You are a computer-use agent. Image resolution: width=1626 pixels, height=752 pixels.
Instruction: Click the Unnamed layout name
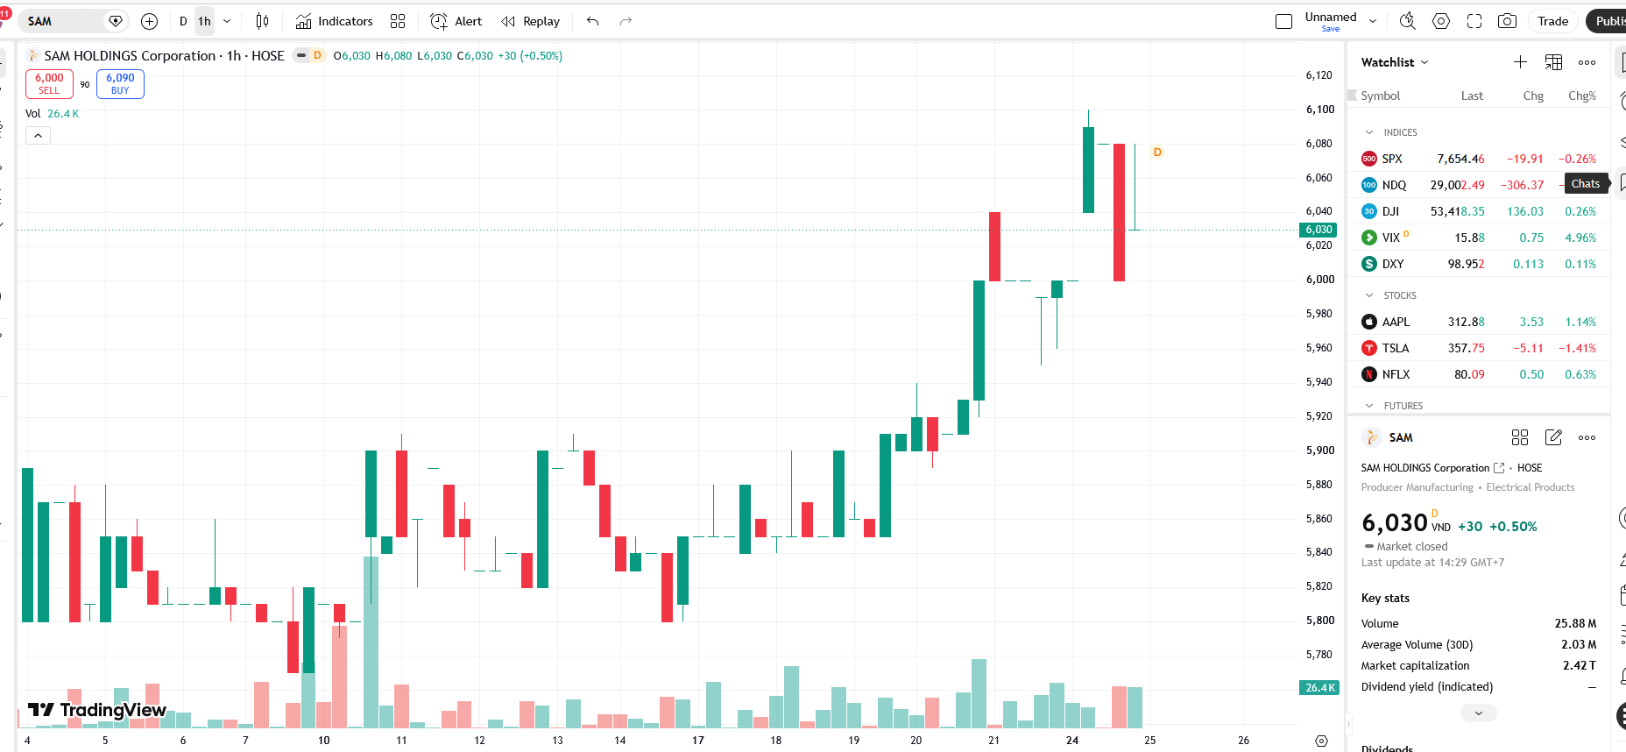pyautogui.click(x=1331, y=17)
